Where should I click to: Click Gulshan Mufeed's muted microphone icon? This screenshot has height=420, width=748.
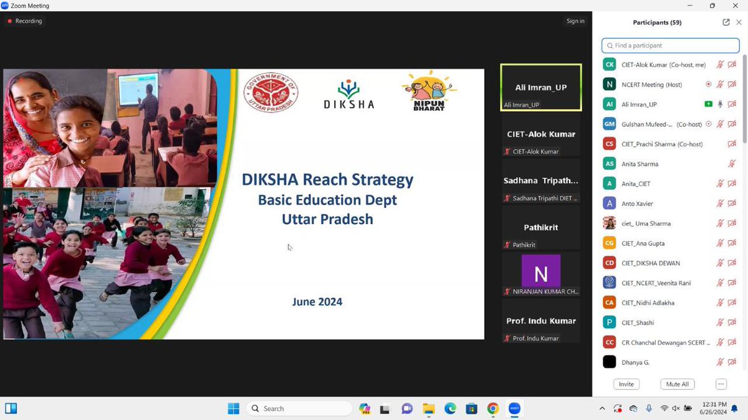click(x=720, y=124)
